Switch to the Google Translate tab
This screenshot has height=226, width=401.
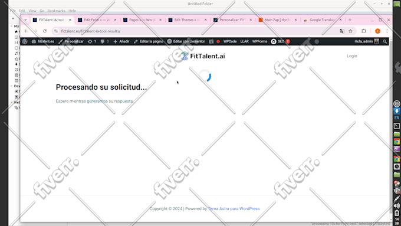323,20
